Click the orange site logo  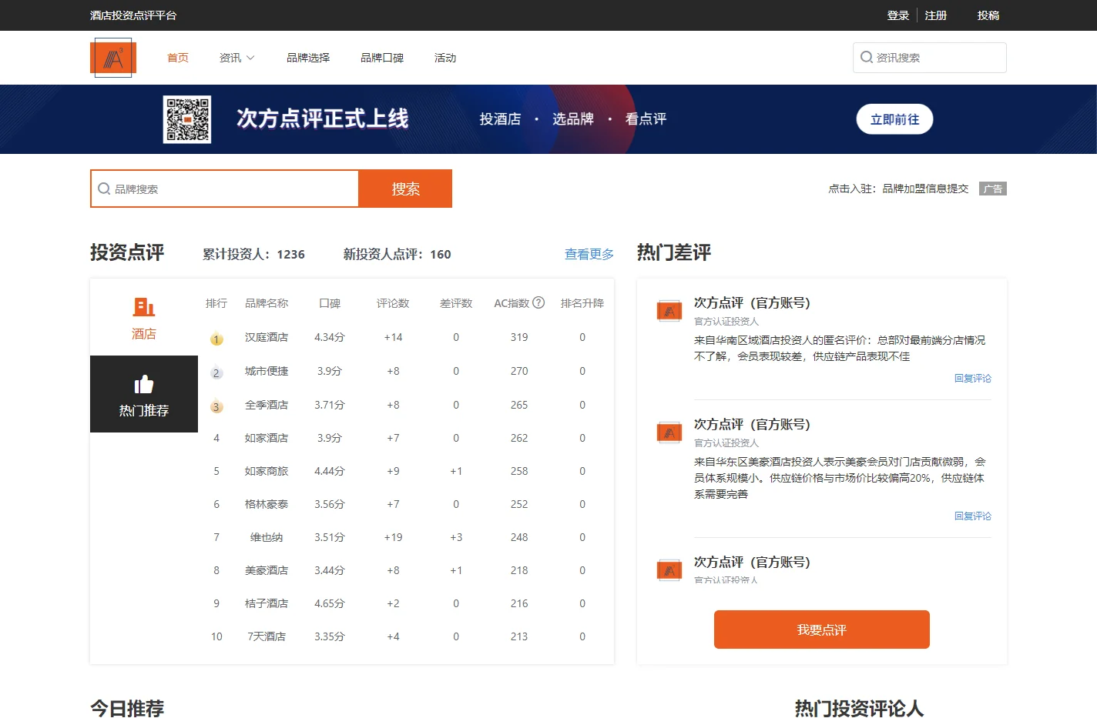(x=113, y=58)
